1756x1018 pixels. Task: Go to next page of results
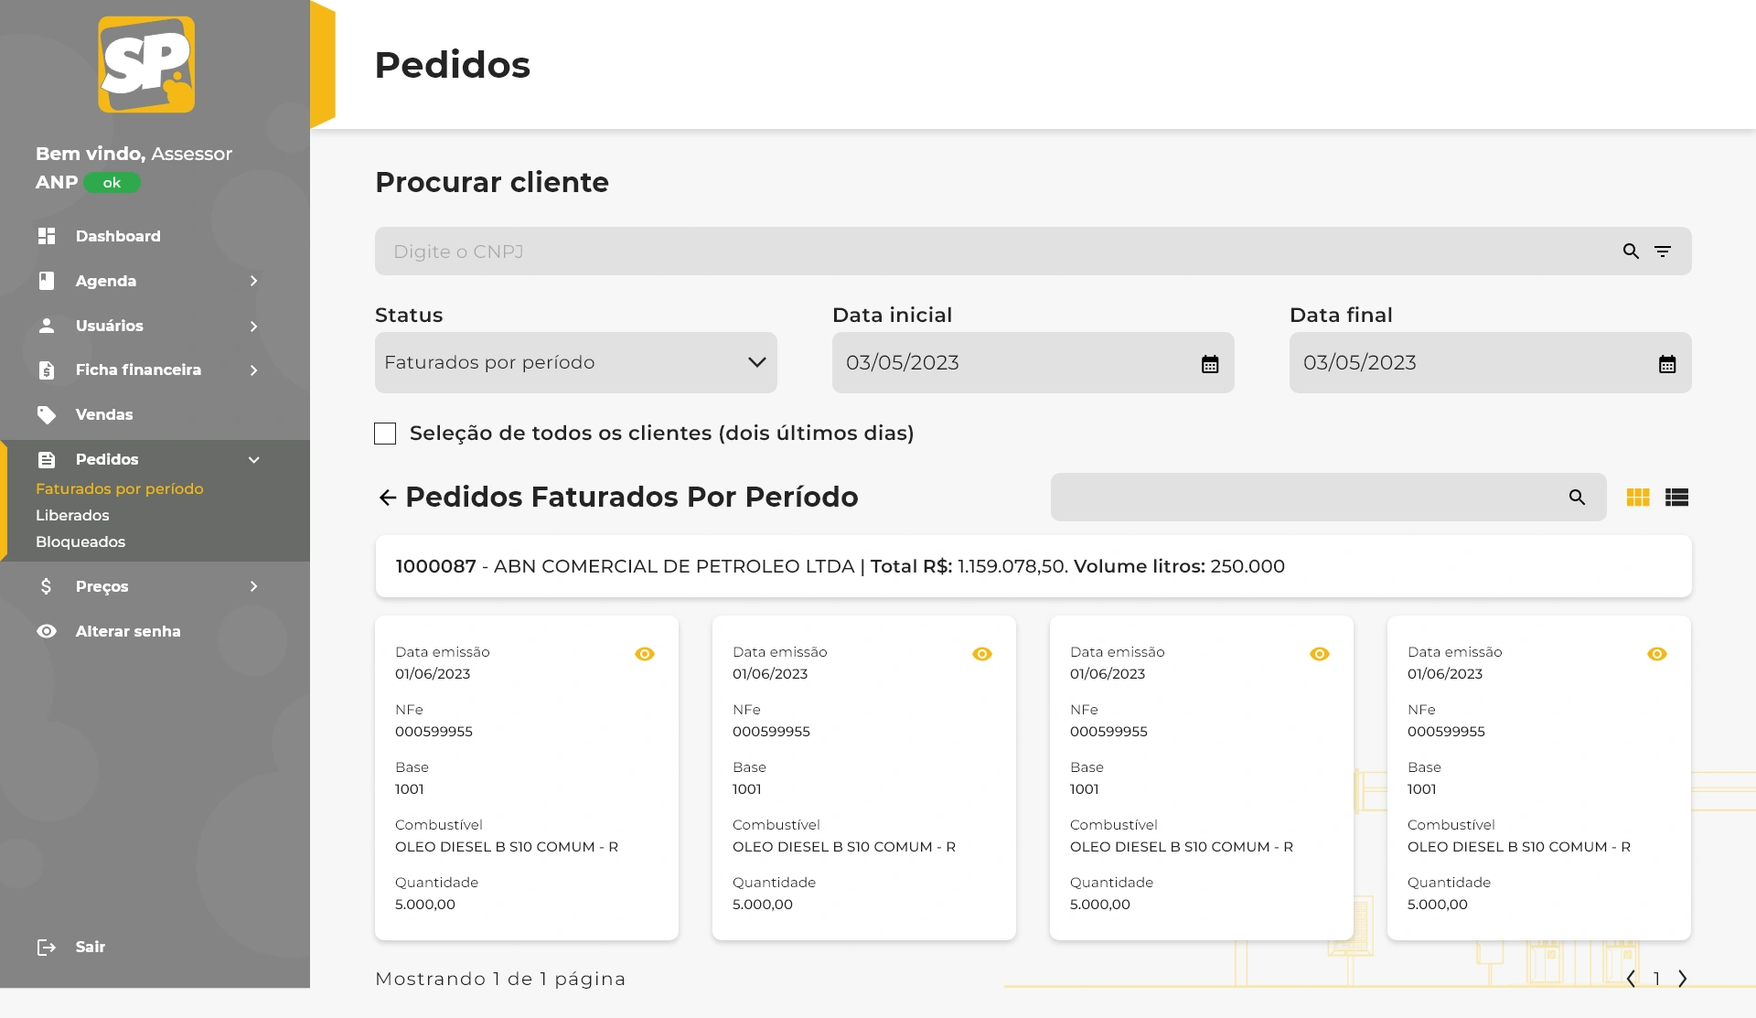pyautogui.click(x=1683, y=979)
